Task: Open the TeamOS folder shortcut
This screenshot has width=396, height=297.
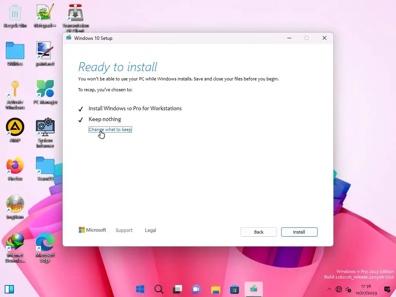Action: [x=45, y=169]
